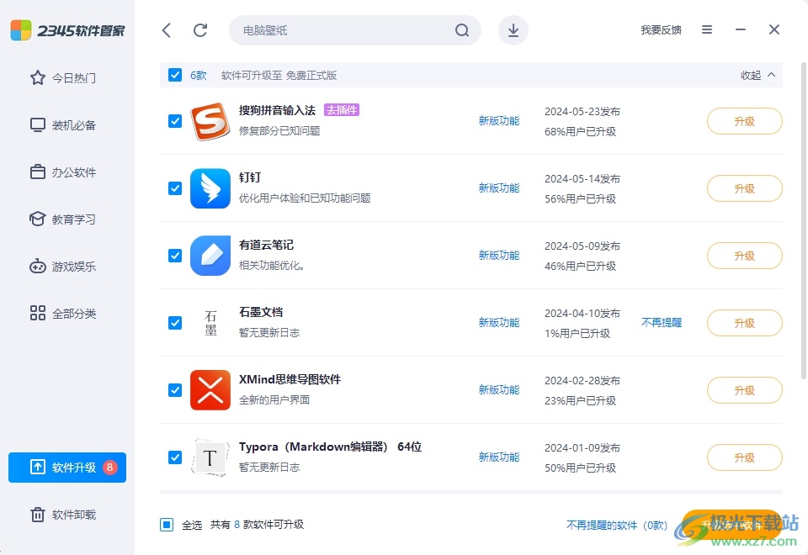Open 全部分类 in the sidebar
Viewport: 808px width, 555px height.
[x=63, y=314]
